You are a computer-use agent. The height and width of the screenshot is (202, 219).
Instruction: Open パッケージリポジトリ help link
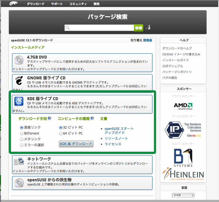[x=177, y=72]
